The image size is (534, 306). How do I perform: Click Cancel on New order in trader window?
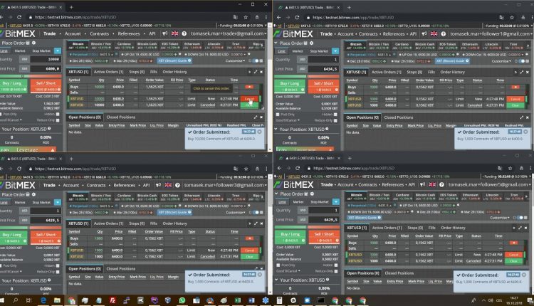coord(249,99)
